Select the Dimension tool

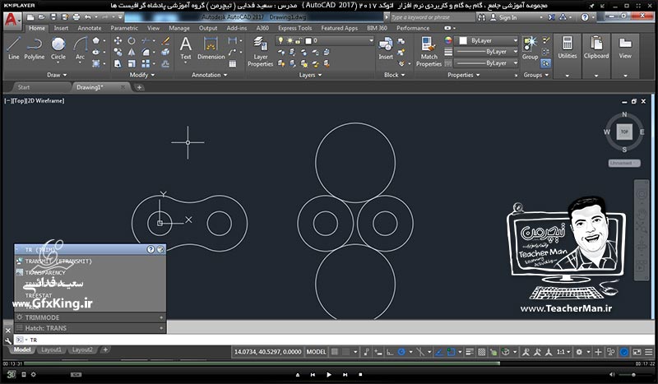(211, 48)
